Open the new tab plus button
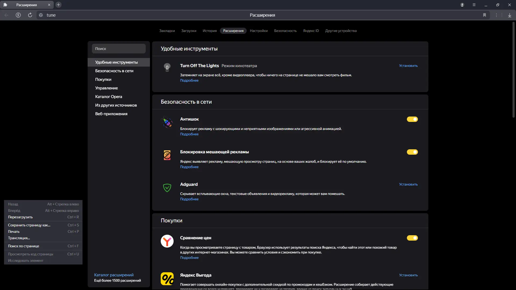Viewport: 516px width, 290px height. point(58,5)
